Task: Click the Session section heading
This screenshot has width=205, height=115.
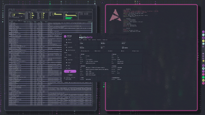Action: pyautogui.click(x=114, y=54)
